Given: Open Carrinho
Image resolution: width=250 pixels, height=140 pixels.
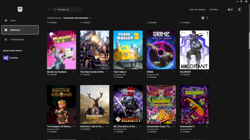Looking at the screenshot, I should (x=213, y=10).
